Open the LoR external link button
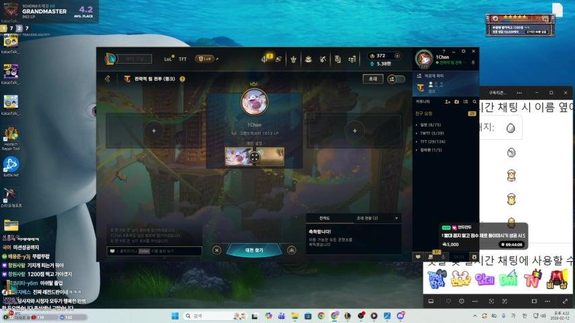Viewport: 575px width, 323px height. pyautogui.click(x=206, y=59)
